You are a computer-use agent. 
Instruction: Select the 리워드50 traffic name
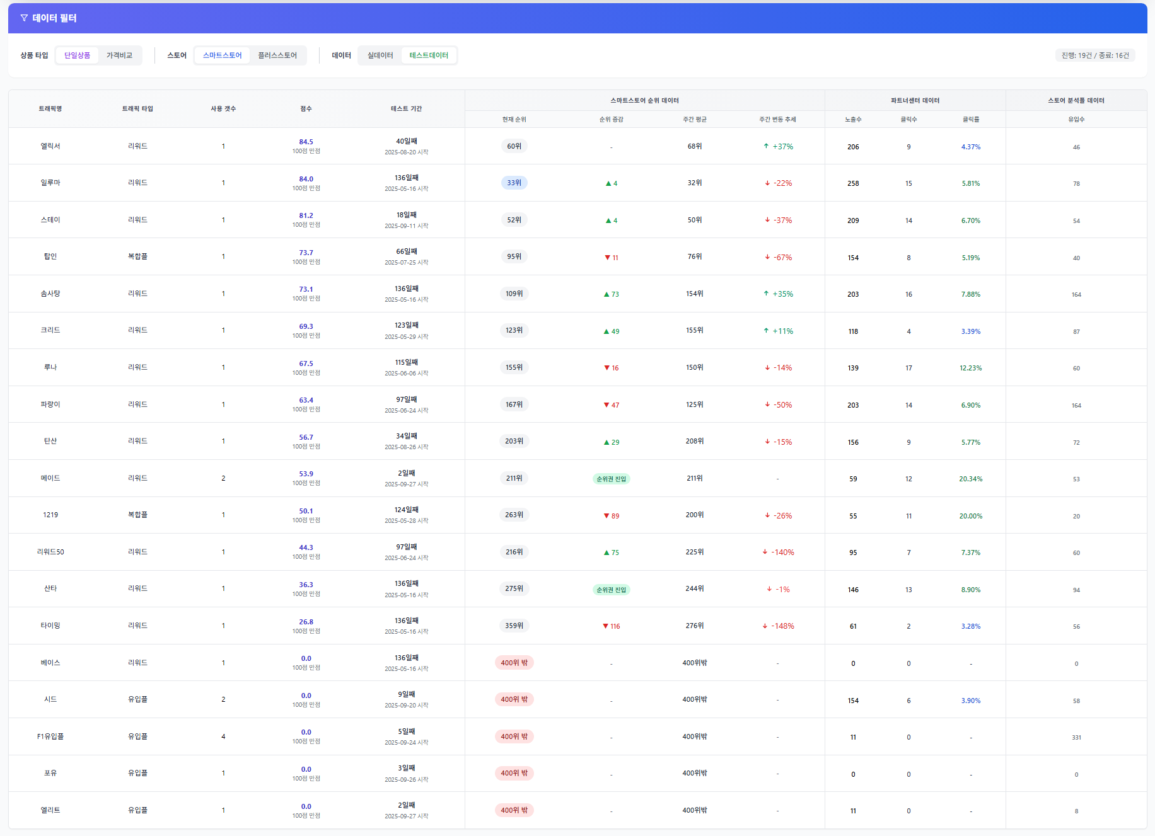(x=50, y=552)
